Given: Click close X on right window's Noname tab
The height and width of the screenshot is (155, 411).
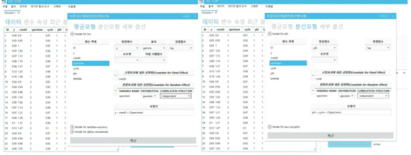Looking at the screenshot, I should (216, 12).
